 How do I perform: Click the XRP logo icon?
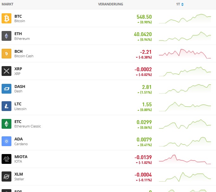tap(6, 71)
